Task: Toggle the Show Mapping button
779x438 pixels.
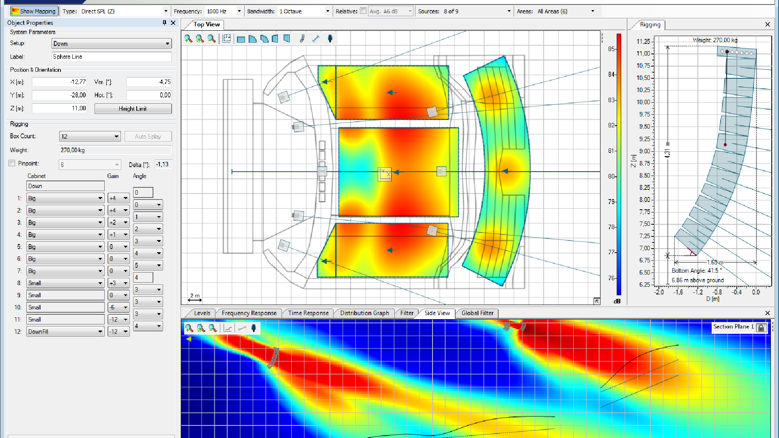Action: [x=34, y=11]
